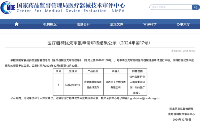Viewport: 200px width, 126px height.
Task: Click the 序号 table header
Action: 58,71
